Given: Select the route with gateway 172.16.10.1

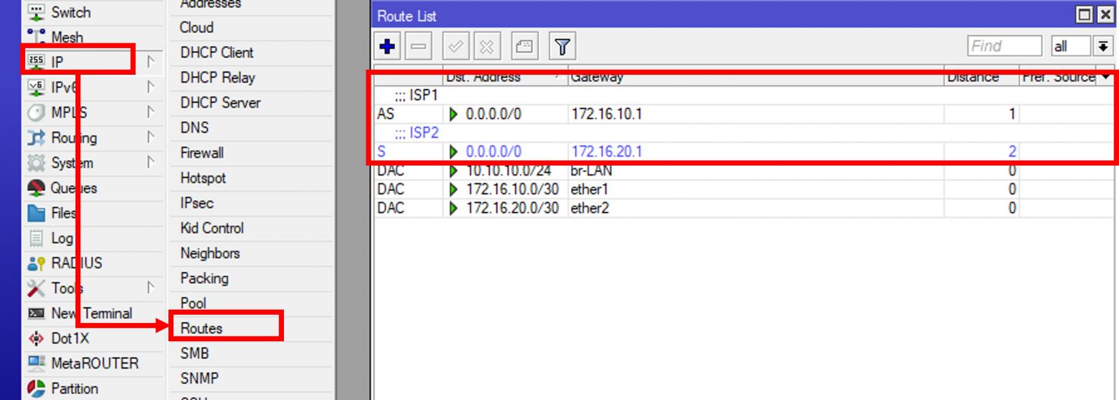Looking at the screenshot, I should point(606,114).
